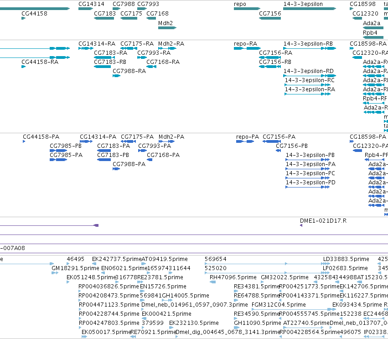This screenshot has height=339, width=388.
Task: Select the GM32022.5prime EST label
Action: point(285,277)
